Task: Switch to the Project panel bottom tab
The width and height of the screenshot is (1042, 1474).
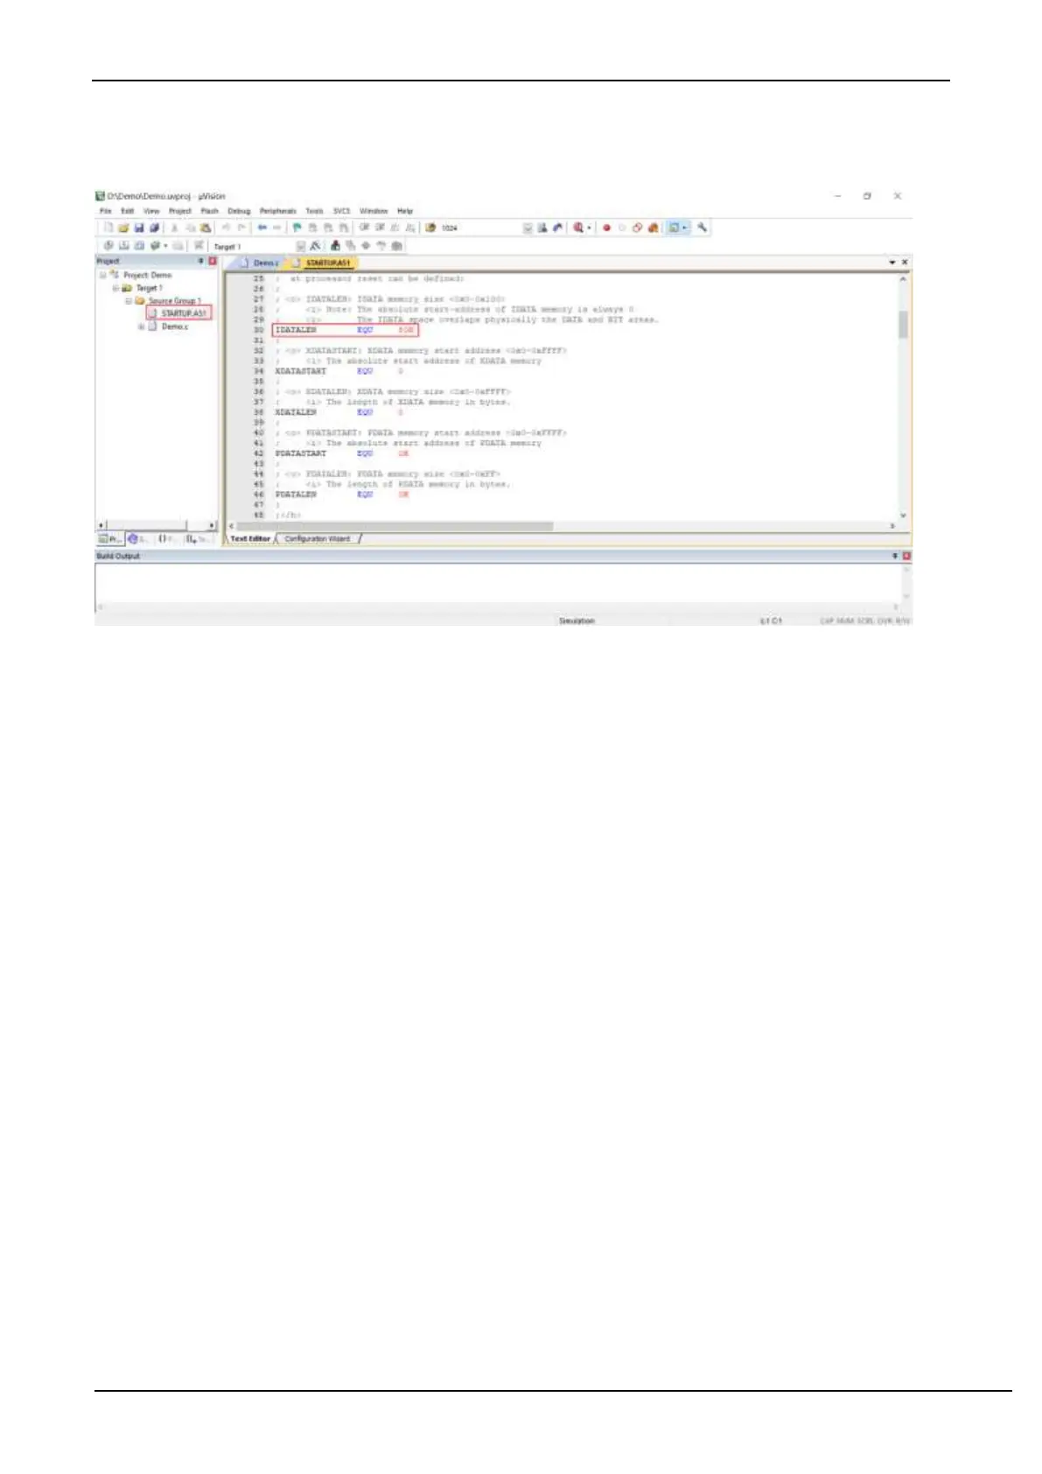Action: point(109,539)
